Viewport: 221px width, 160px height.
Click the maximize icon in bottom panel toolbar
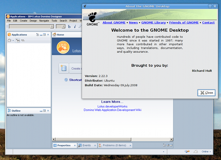click(x=171, y=145)
